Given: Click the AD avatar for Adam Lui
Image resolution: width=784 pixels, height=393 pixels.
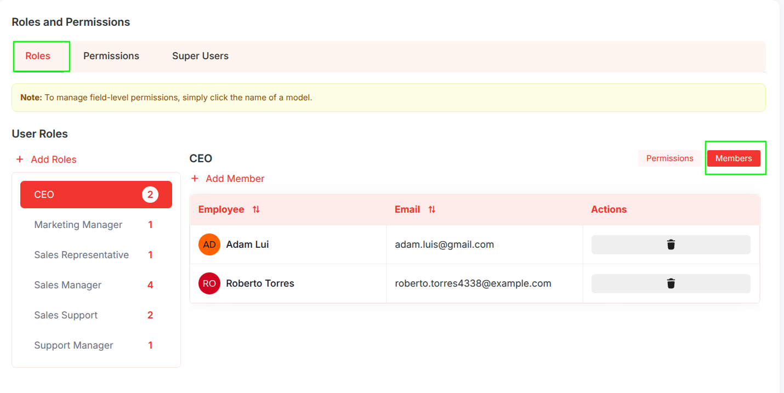Looking at the screenshot, I should pos(209,244).
